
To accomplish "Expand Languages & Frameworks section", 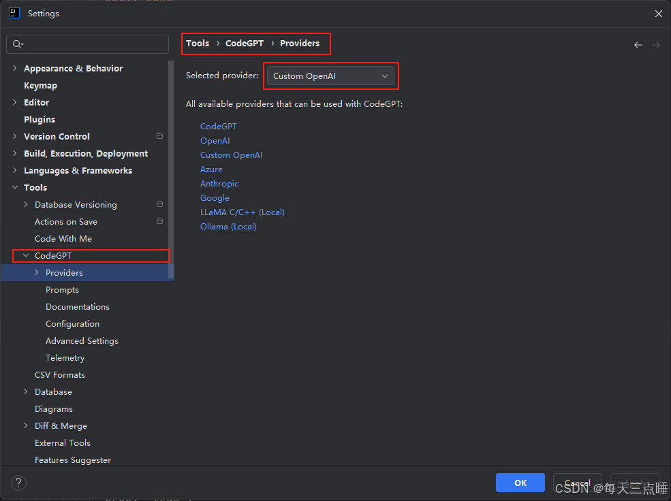I will pyautogui.click(x=15, y=170).
